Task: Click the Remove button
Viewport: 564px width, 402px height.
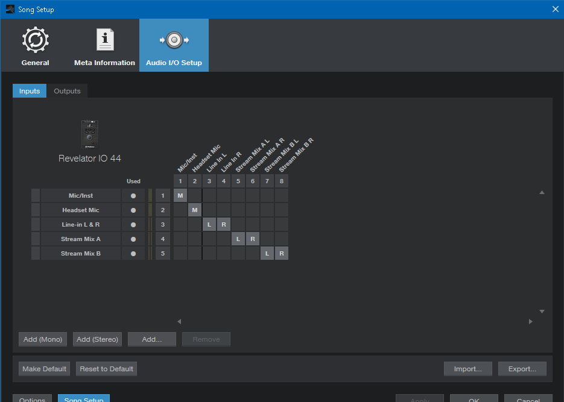Action: (206, 339)
